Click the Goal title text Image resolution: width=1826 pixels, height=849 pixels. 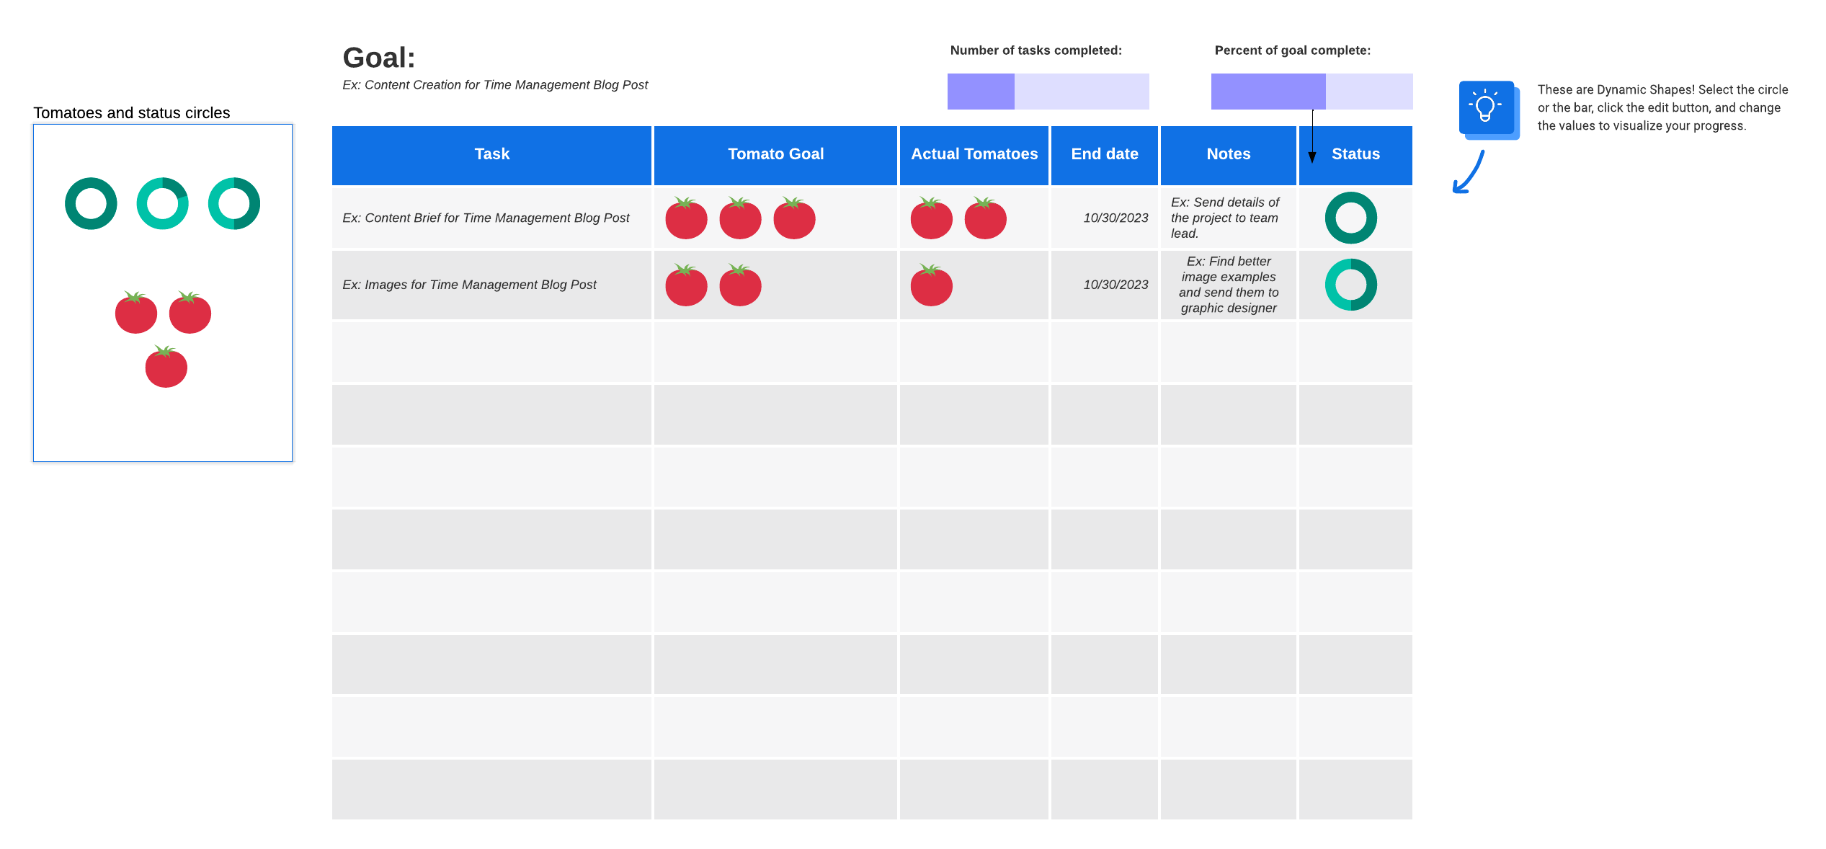pos(379,58)
